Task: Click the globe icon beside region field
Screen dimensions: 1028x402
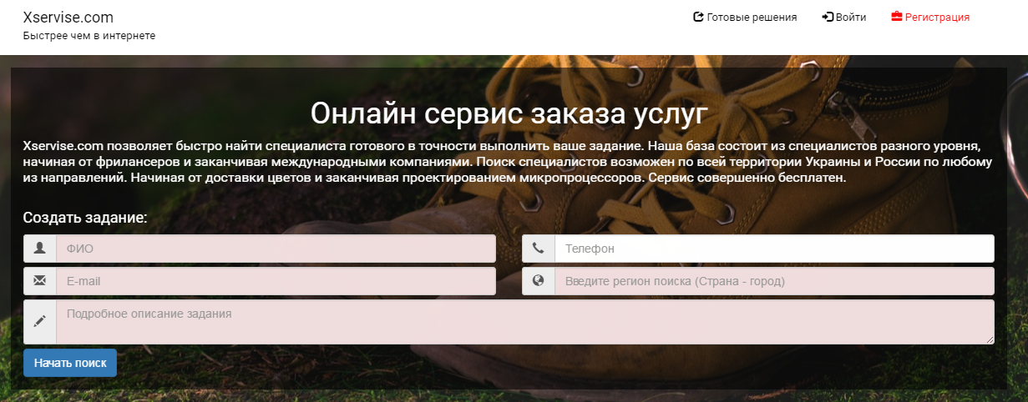Action: tap(538, 281)
